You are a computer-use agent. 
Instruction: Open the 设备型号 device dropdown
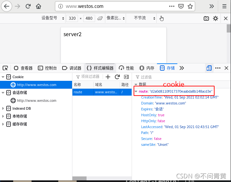click(53, 18)
